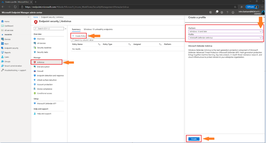The width and height of the screenshot is (266, 143).
Task: Click the blue Create button
Action: (194, 139)
